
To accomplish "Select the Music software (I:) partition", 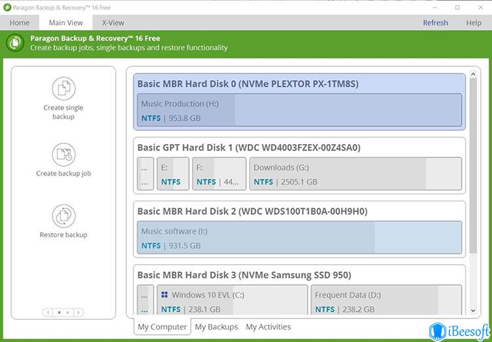I will 299,238.
